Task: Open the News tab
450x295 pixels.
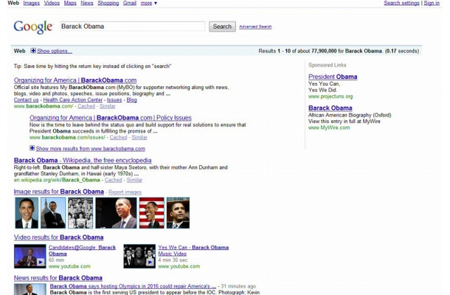Action: [86, 3]
